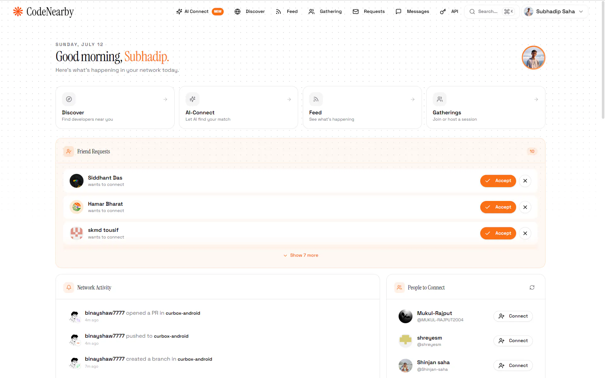Image resolution: width=605 pixels, height=378 pixels.
Task: Click the name Hamar Bharat
Action: click(x=105, y=204)
